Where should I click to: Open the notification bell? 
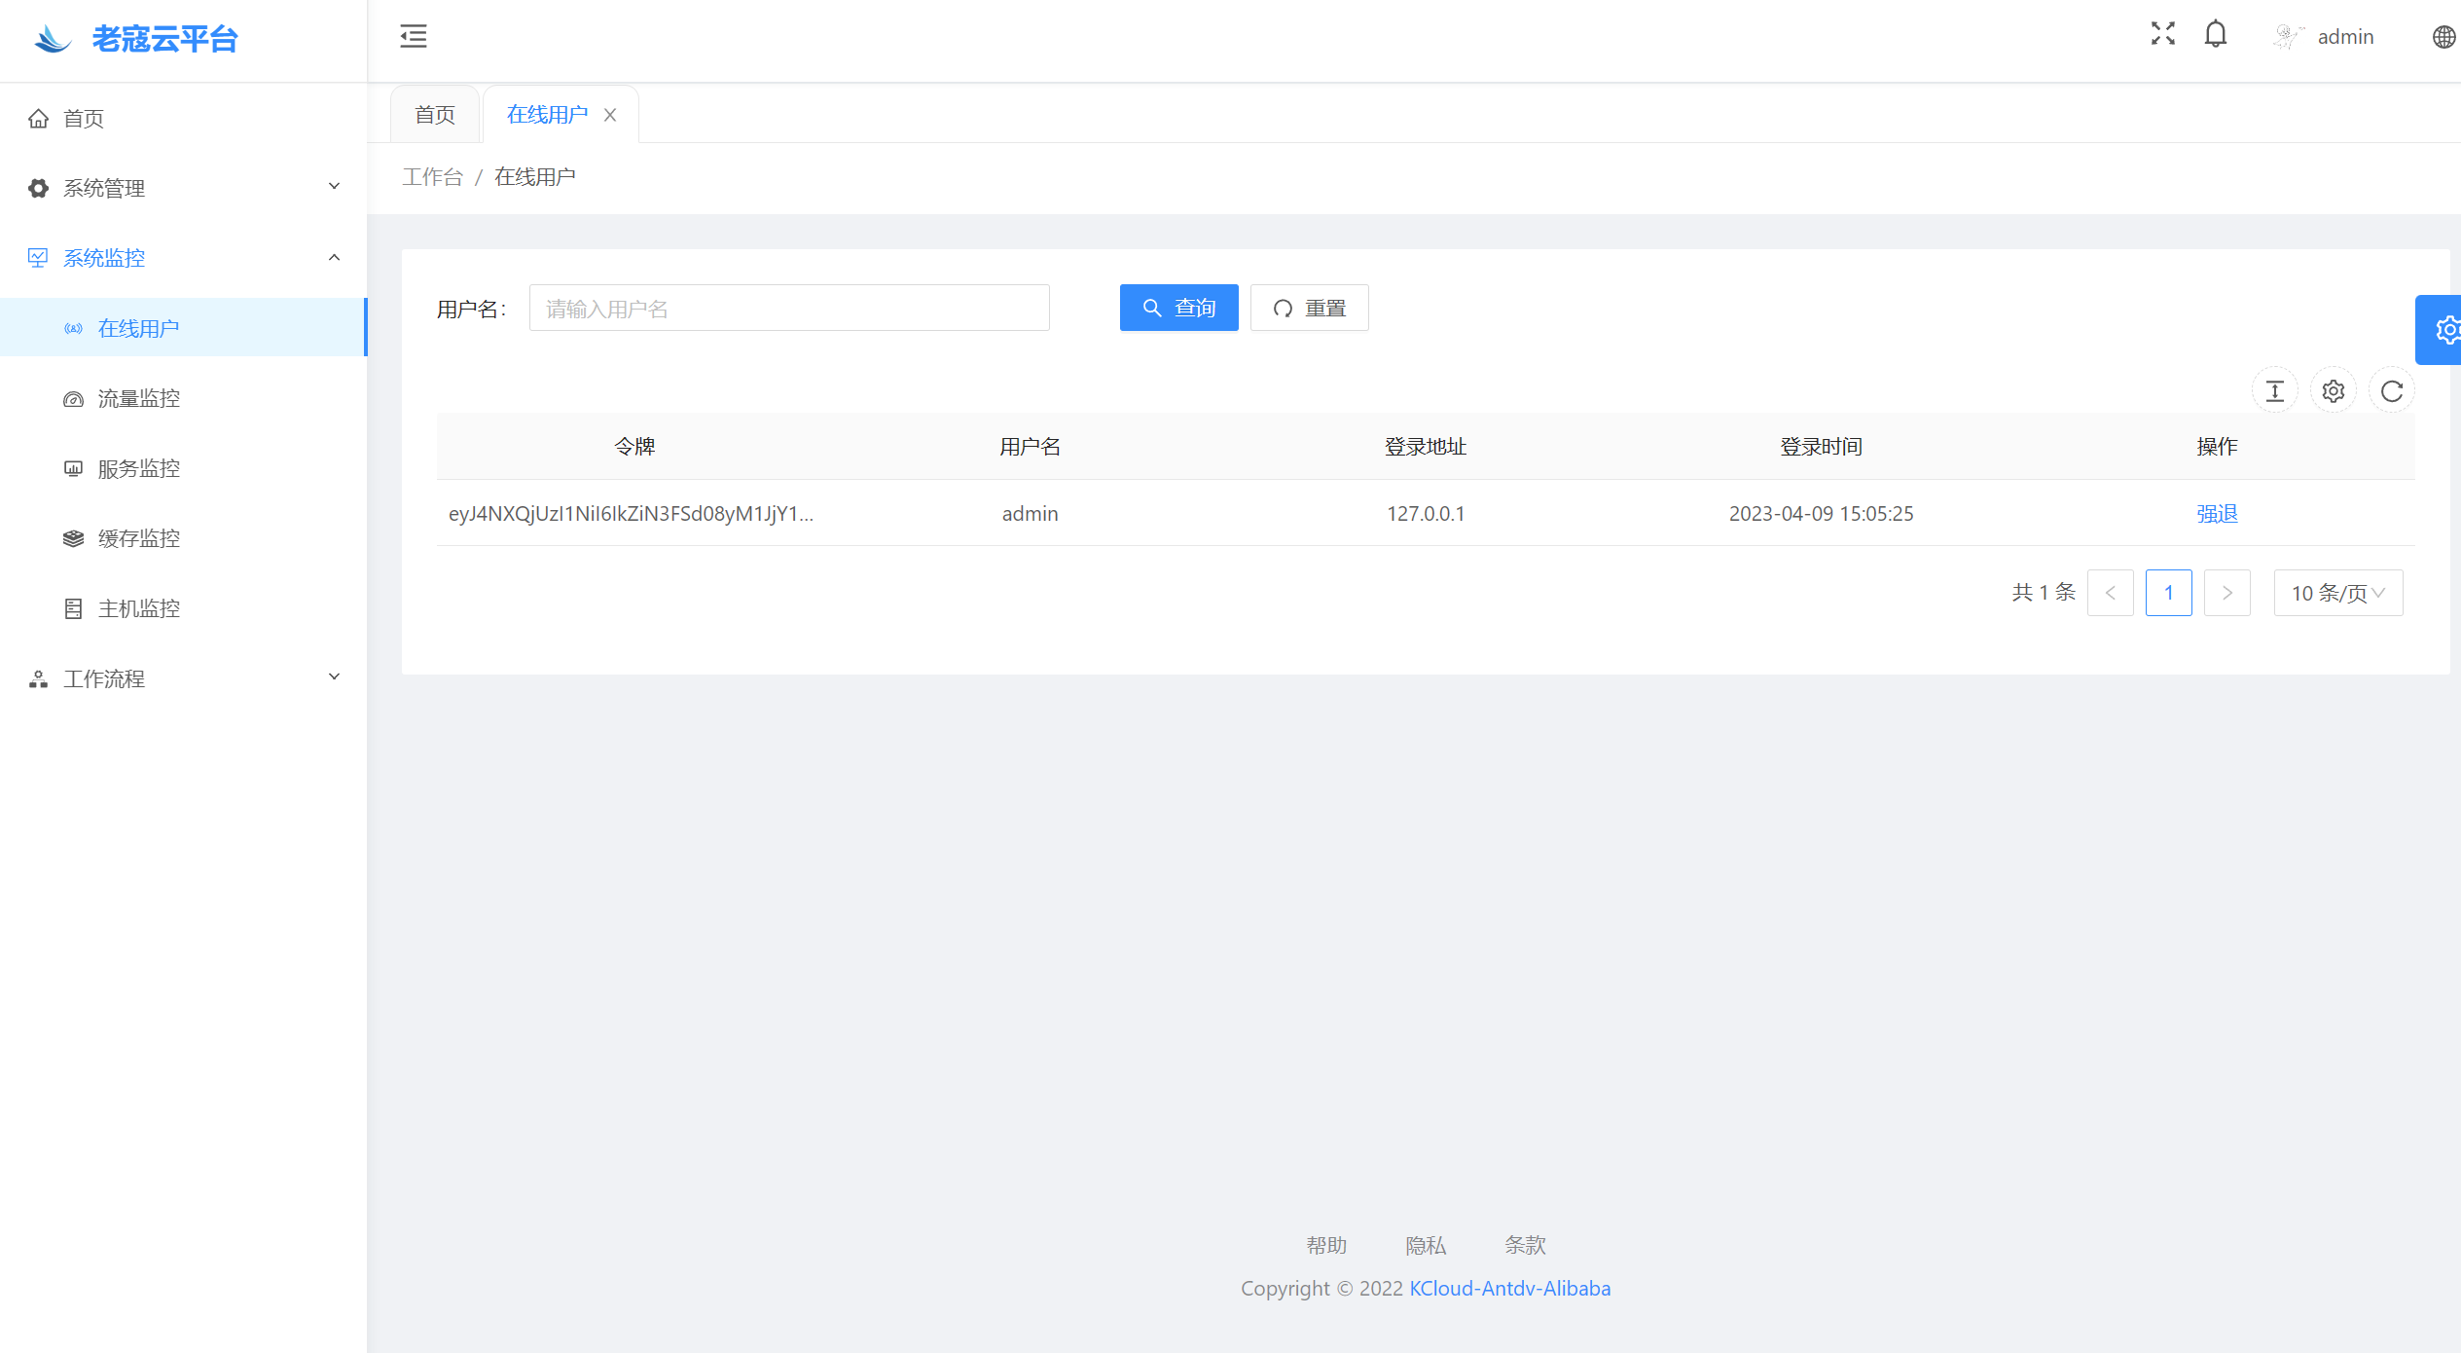[x=2216, y=34]
